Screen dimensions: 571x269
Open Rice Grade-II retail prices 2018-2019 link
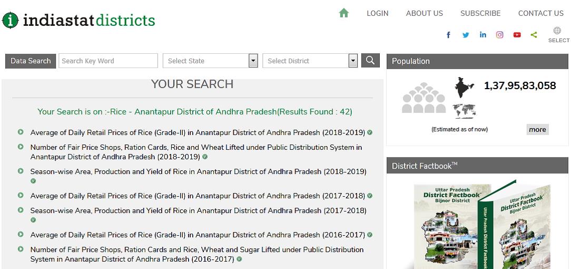tap(198, 132)
